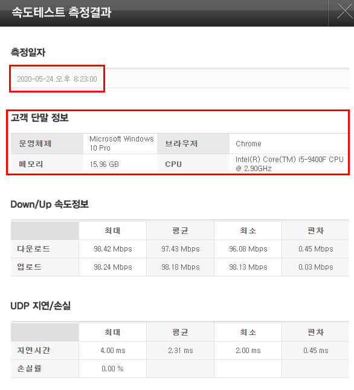Select the 15.96 GB memory value
The image size is (354, 390).
(105, 164)
